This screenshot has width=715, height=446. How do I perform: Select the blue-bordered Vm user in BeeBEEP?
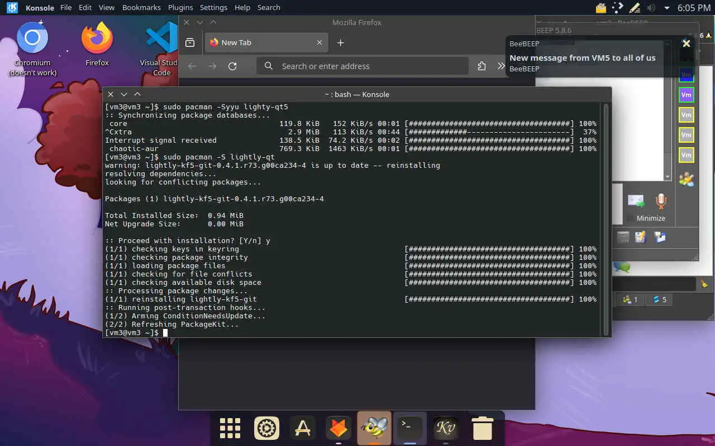[686, 75]
